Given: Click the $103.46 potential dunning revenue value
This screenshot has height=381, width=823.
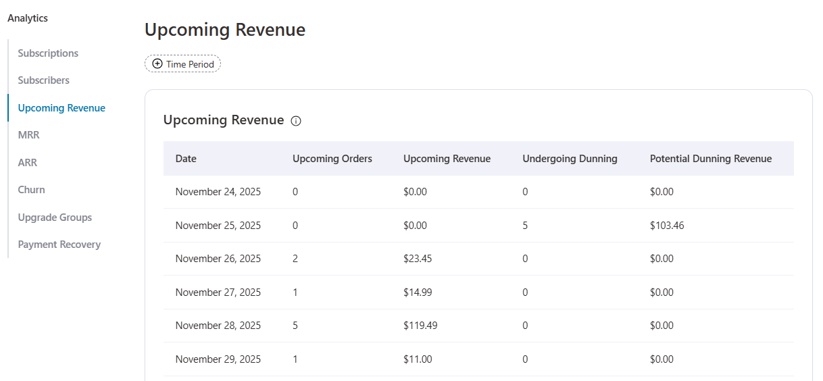Looking at the screenshot, I should pyautogui.click(x=667, y=226).
